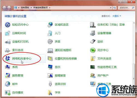Viewport: 137px width, 98px height.
Task: Open the 网络和共享中心 icon
Action: coord(8,59)
